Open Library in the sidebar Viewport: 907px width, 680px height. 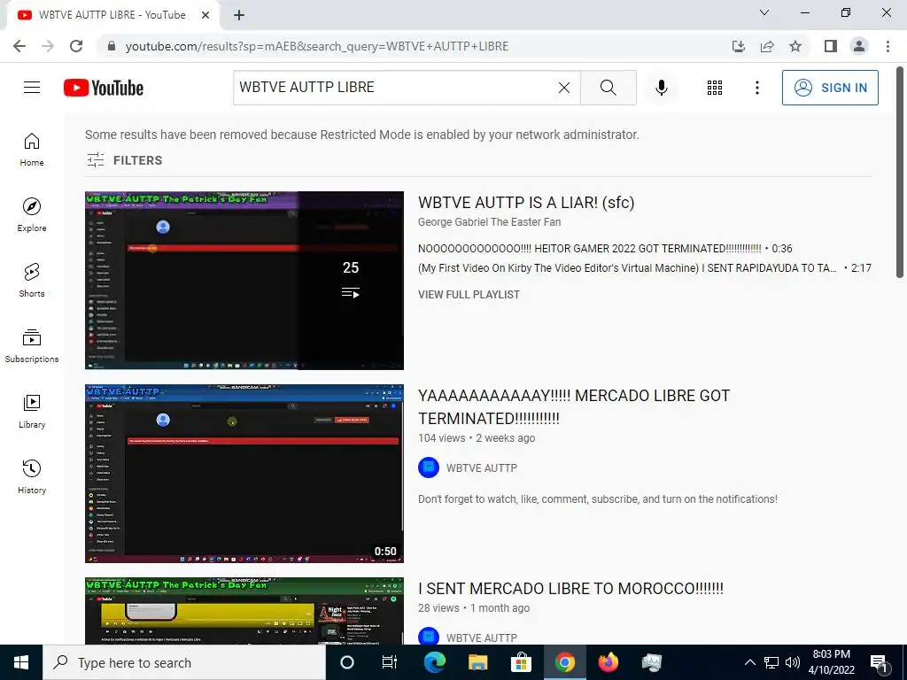point(32,411)
